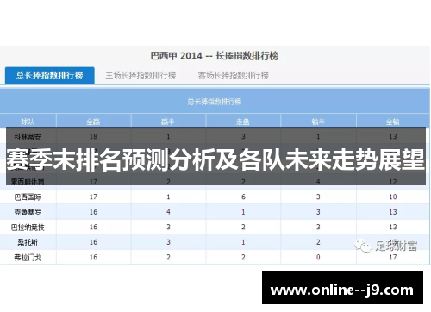
Task: Click the 赢半 column header
Action: point(168,122)
